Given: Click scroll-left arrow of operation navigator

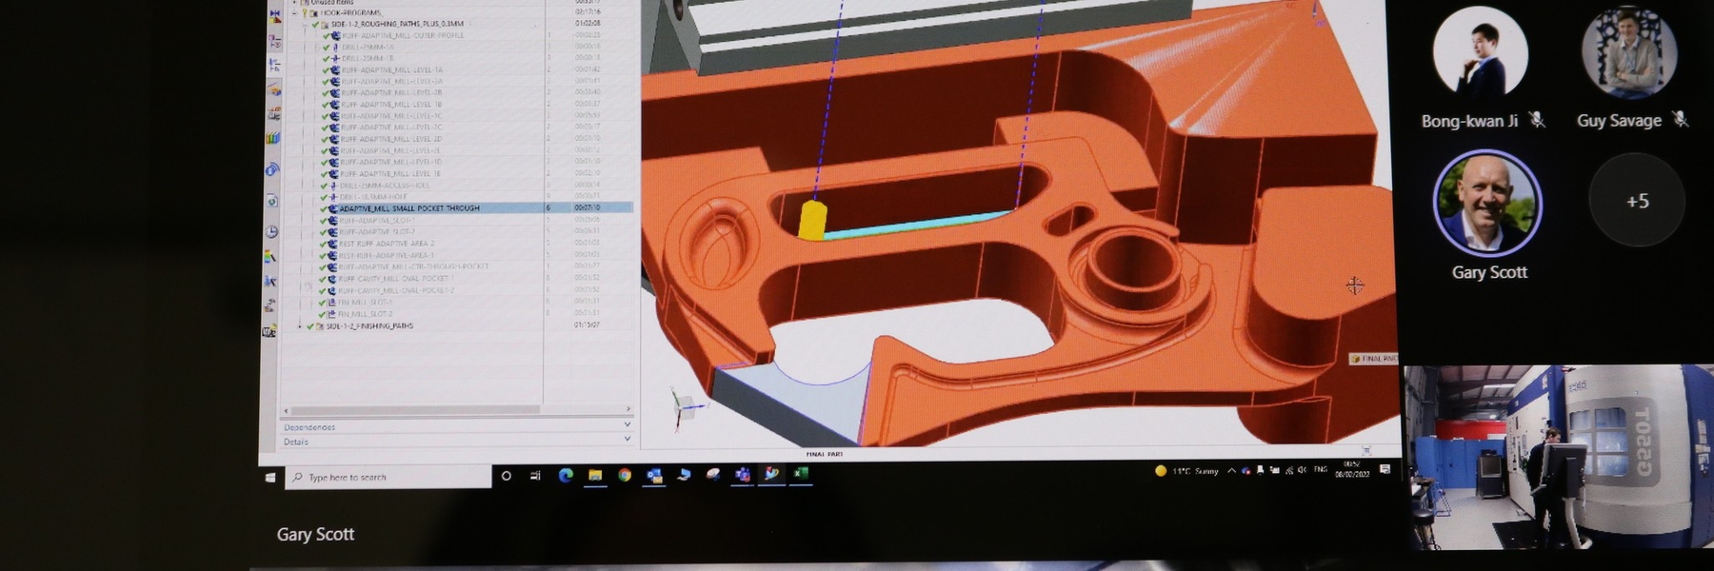Looking at the screenshot, I should click(285, 410).
